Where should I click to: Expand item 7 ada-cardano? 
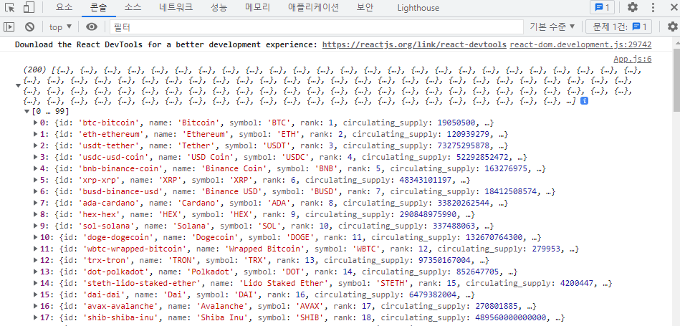click(36, 203)
